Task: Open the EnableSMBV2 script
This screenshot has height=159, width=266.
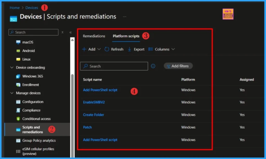Action: [x=94, y=102]
